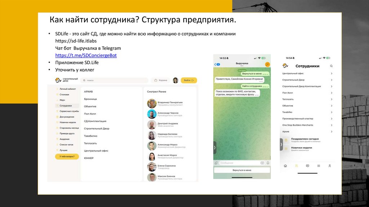Screen dimensions: 369x207
Task: Expand the Архив row chevron in the app
Action: tap(332, 132)
